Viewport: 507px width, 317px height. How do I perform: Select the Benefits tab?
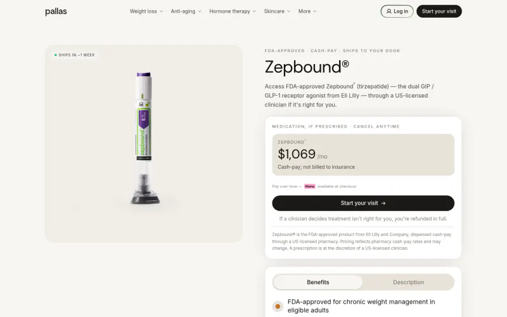tap(318, 282)
